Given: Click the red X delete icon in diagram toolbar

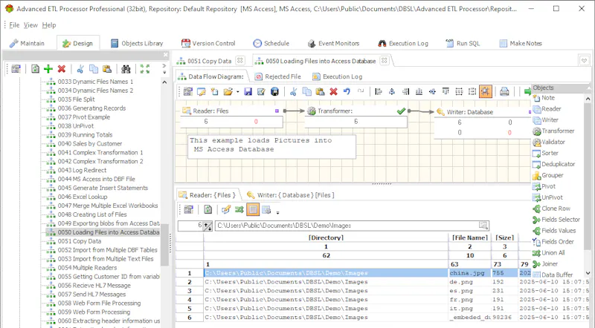Looking at the screenshot, I should [x=333, y=91].
